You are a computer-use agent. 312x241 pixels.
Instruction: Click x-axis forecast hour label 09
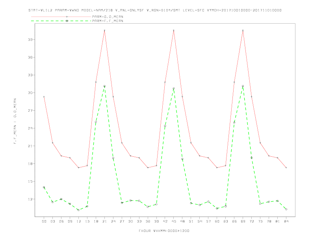click(70, 221)
